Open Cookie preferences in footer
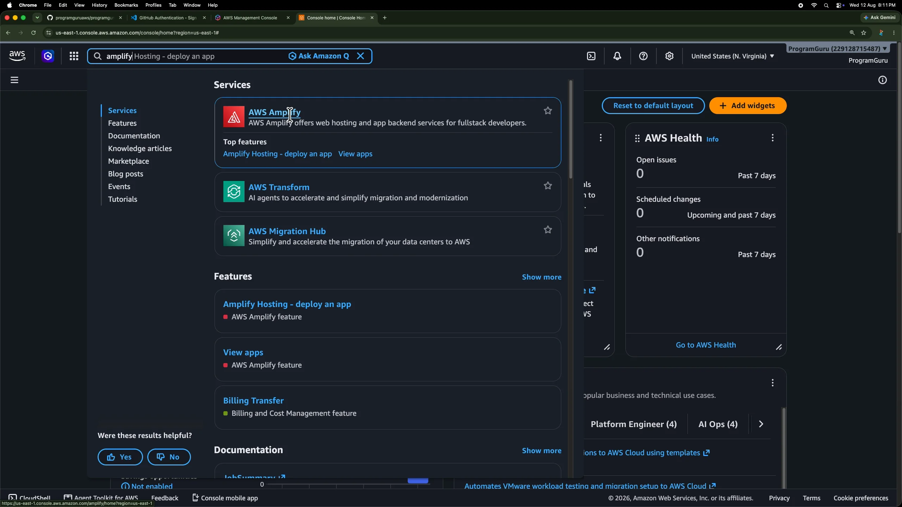Image resolution: width=902 pixels, height=507 pixels. pyautogui.click(x=861, y=498)
